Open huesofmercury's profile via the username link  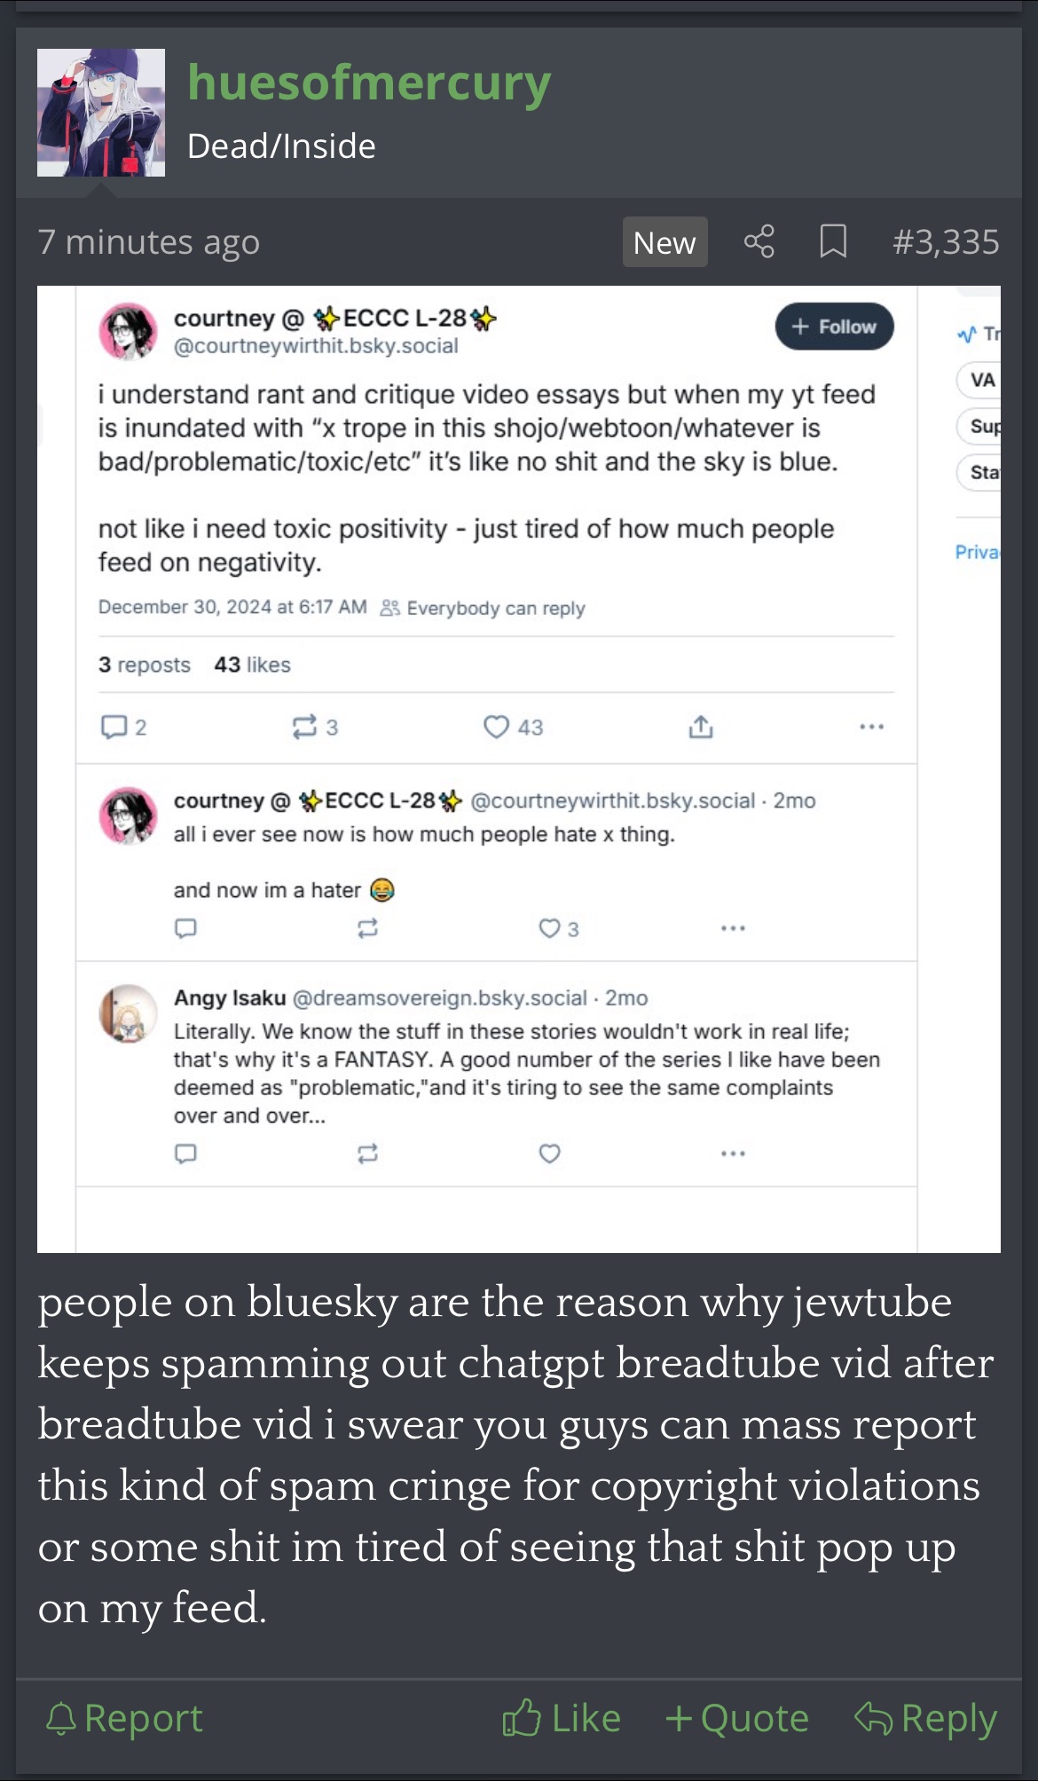coord(369,83)
